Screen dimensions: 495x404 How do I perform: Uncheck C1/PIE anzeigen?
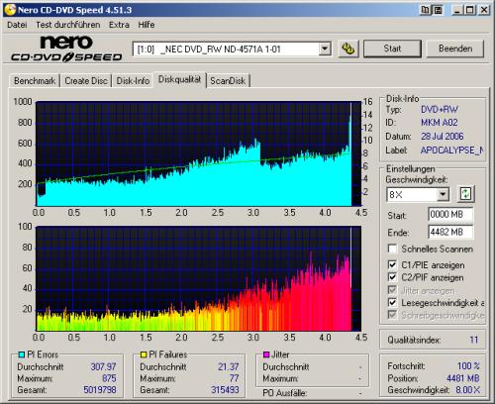tap(392, 264)
